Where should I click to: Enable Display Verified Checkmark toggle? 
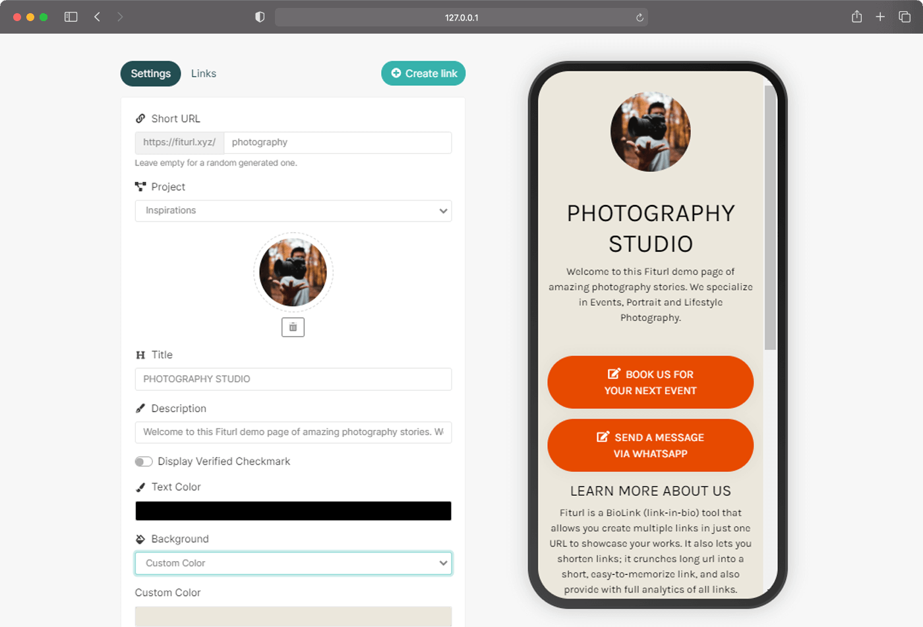[144, 462]
